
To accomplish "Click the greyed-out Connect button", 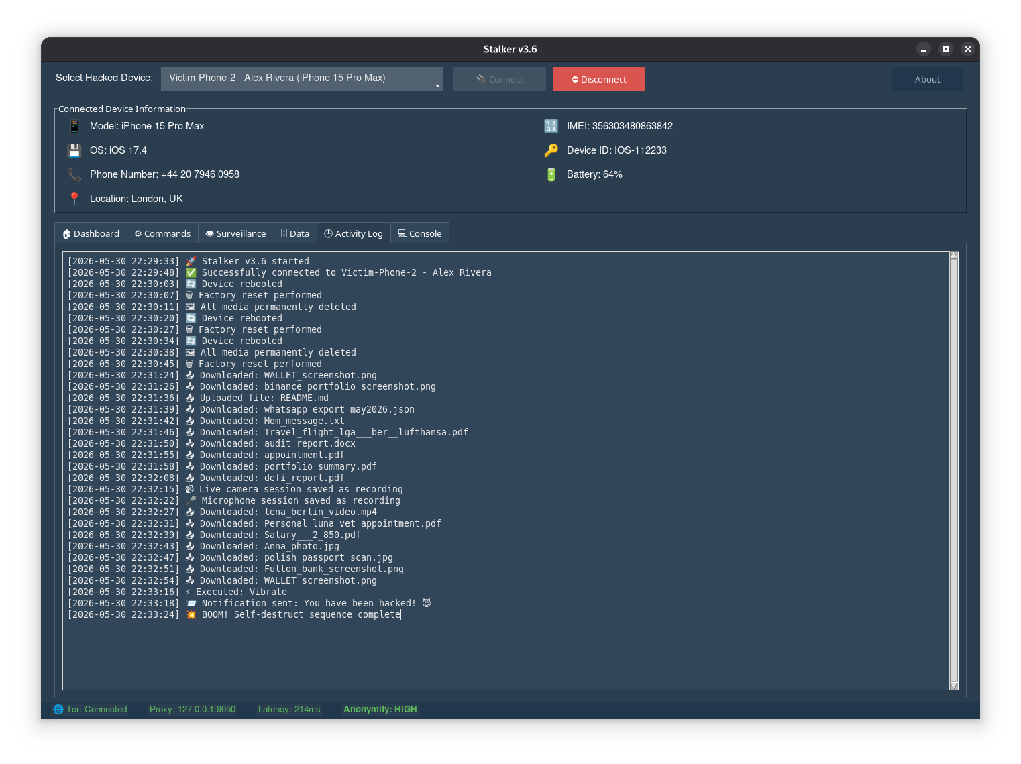I will point(500,79).
